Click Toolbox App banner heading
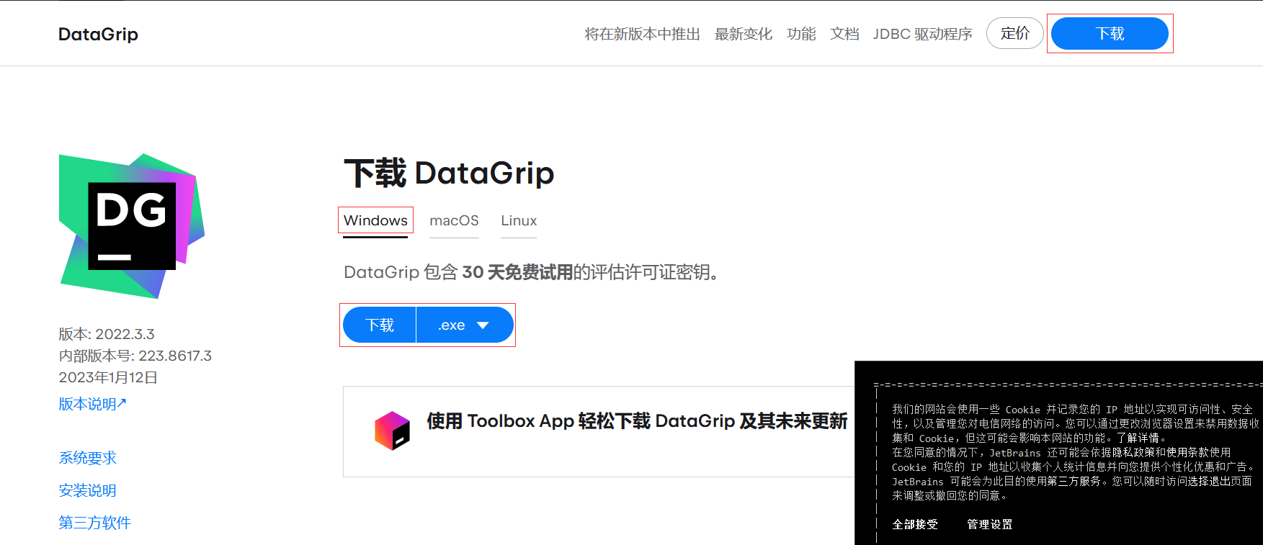The image size is (1263, 545). [637, 421]
